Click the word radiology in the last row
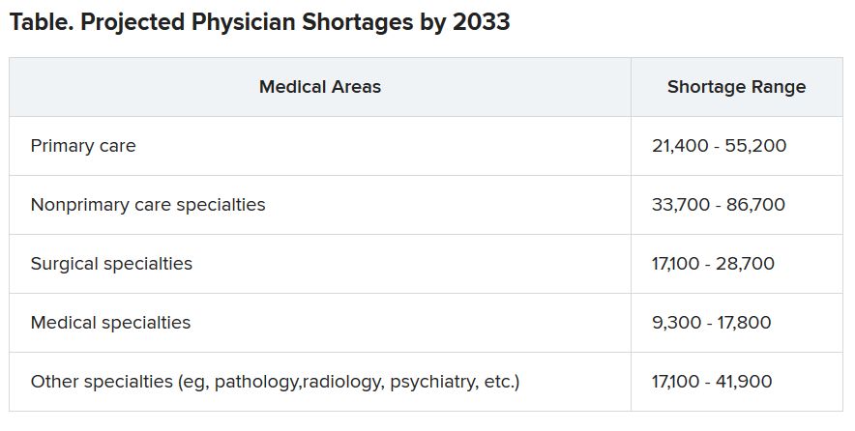This screenshot has width=855, height=431. [342, 382]
